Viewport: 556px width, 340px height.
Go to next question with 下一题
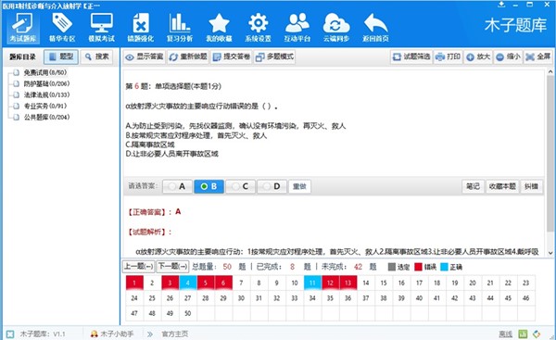coord(172,266)
